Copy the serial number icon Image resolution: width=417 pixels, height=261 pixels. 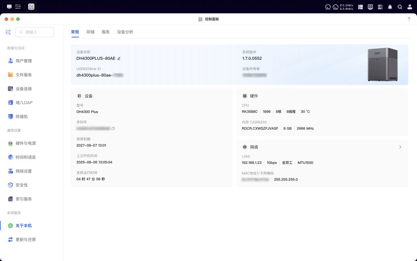113,128
